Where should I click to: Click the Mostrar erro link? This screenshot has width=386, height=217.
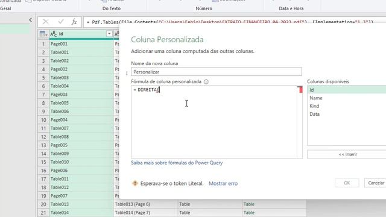pos(223,183)
